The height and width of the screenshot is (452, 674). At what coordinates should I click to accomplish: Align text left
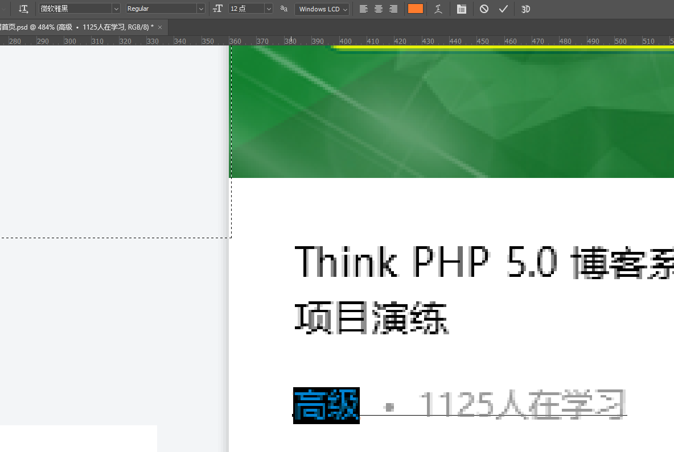click(364, 9)
